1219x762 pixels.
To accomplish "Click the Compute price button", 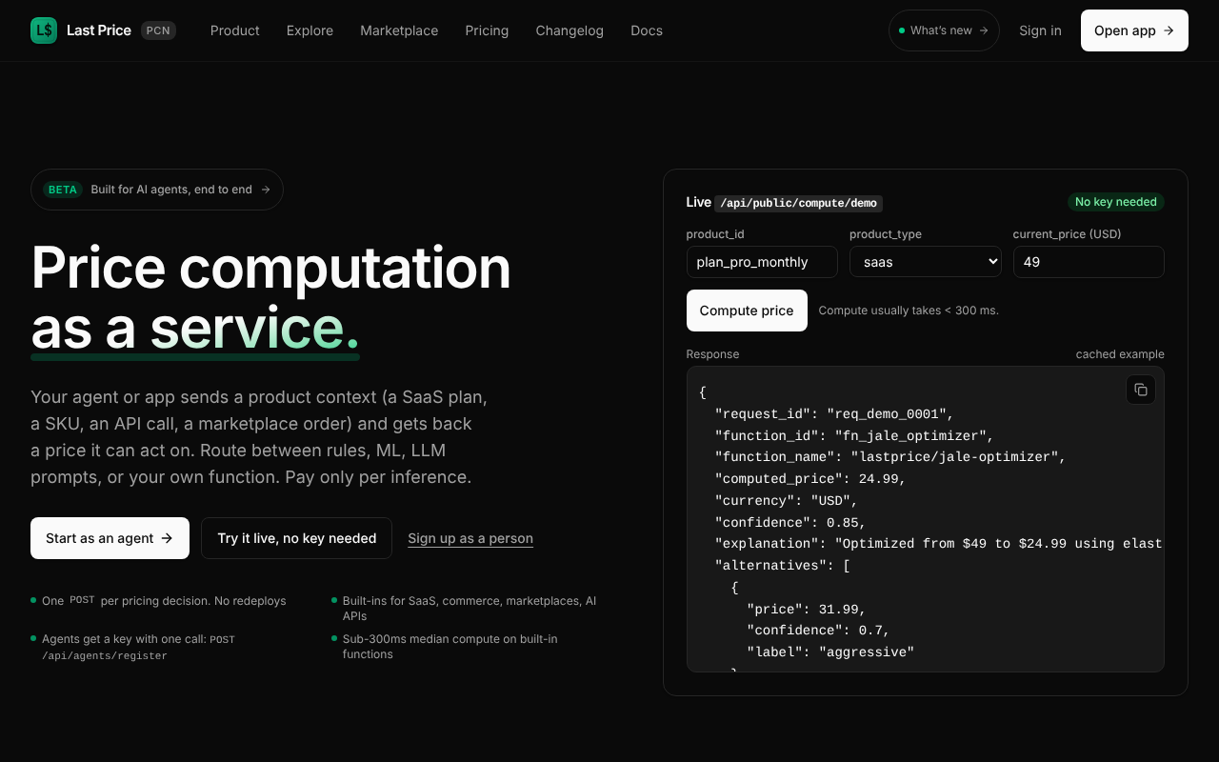I will (747, 311).
